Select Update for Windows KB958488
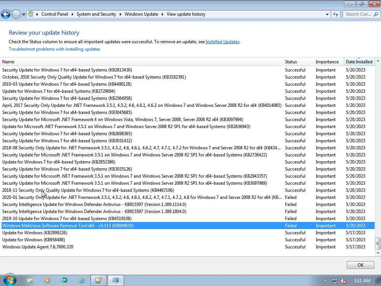This screenshot has height=286, width=381. pos(188,239)
